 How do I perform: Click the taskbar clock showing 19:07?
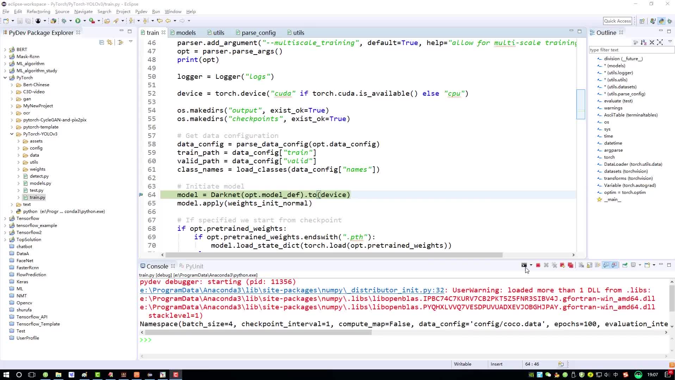tap(652, 375)
